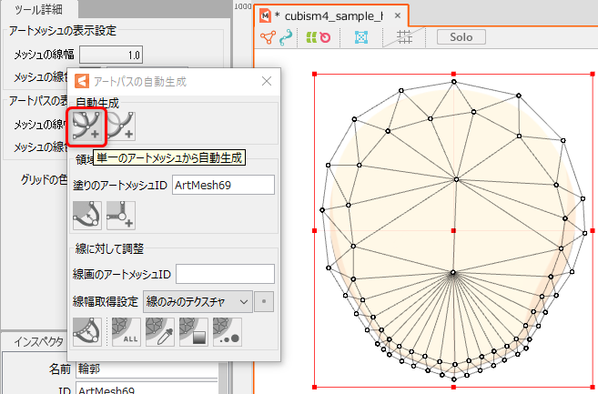Click first icon below fill ArtMesh ID
Viewport: 598px width, 394px height.
[x=87, y=215]
